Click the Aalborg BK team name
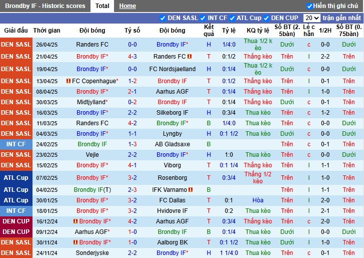Image resolution: width=364 pixels, height=258 pixels. (x=172, y=242)
